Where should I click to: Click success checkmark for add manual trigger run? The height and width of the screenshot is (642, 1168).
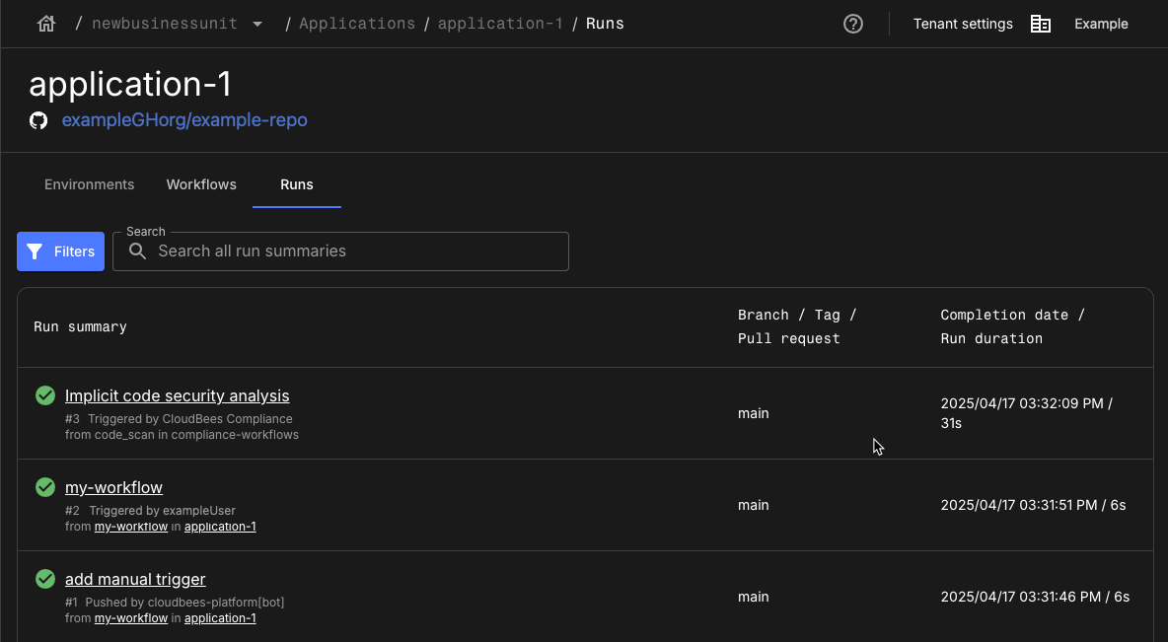point(45,579)
